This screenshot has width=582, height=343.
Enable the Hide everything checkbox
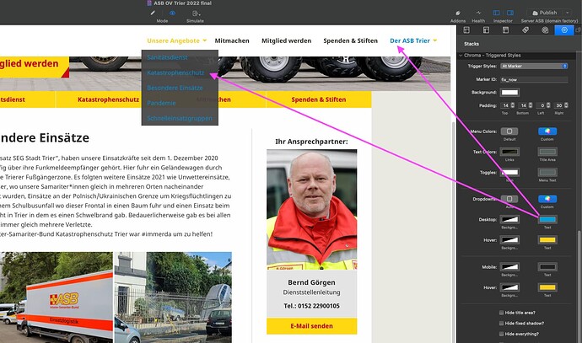(502, 334)
